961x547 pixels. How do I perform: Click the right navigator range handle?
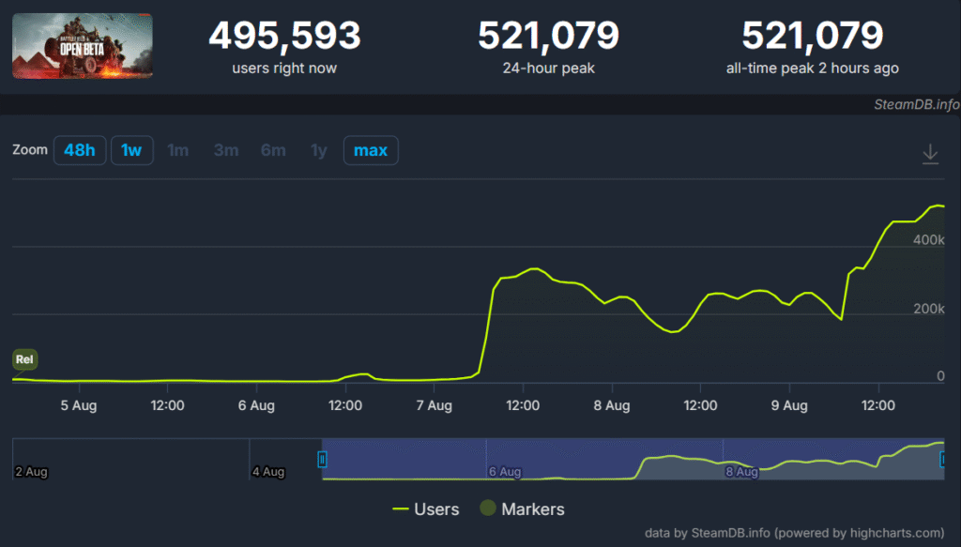click(944, 459)
